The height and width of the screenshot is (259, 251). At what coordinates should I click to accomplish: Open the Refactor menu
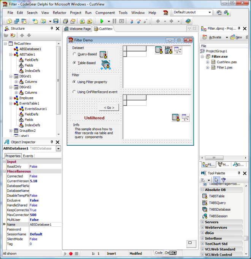coord(59,13)
